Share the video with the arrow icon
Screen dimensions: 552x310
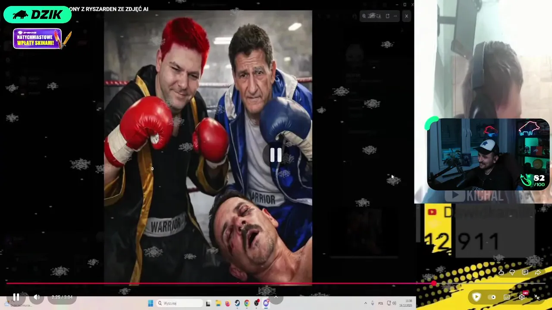click(x=538, y=272)
